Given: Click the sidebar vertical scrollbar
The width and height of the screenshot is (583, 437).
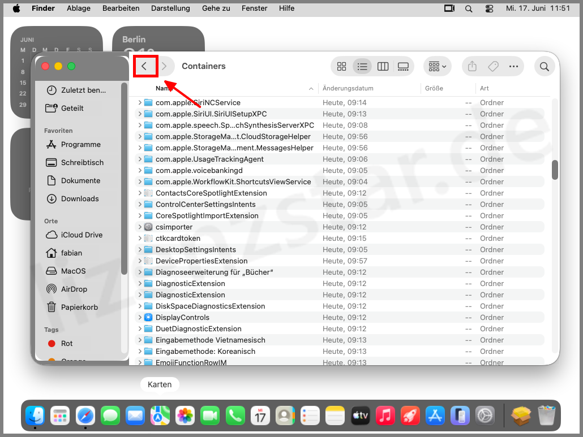Looking at the screenshot, I should [124, 178].
